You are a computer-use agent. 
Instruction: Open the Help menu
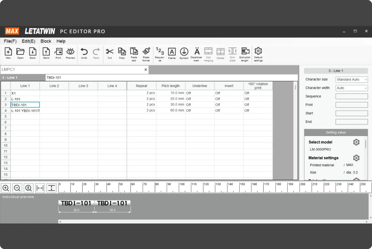(x=61, y=41)
